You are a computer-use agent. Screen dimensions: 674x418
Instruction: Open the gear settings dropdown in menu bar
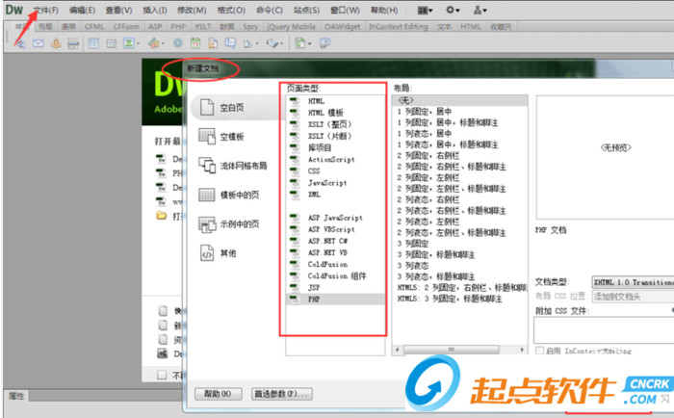click(x=453, y=10)
